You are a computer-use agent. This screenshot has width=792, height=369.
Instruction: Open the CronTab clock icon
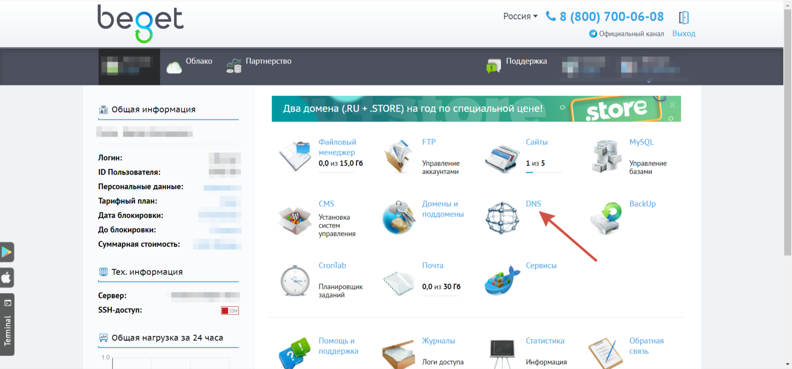(x=295, y=281)
